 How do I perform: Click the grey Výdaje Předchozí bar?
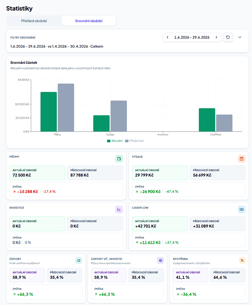[119, 116]
